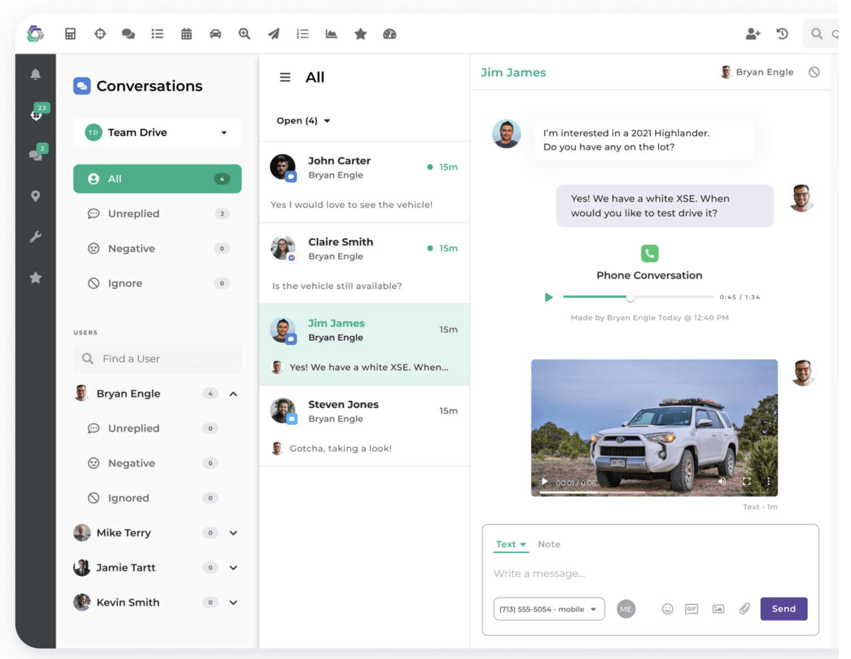Open the speedometer dashboard icon

[389, 34]
